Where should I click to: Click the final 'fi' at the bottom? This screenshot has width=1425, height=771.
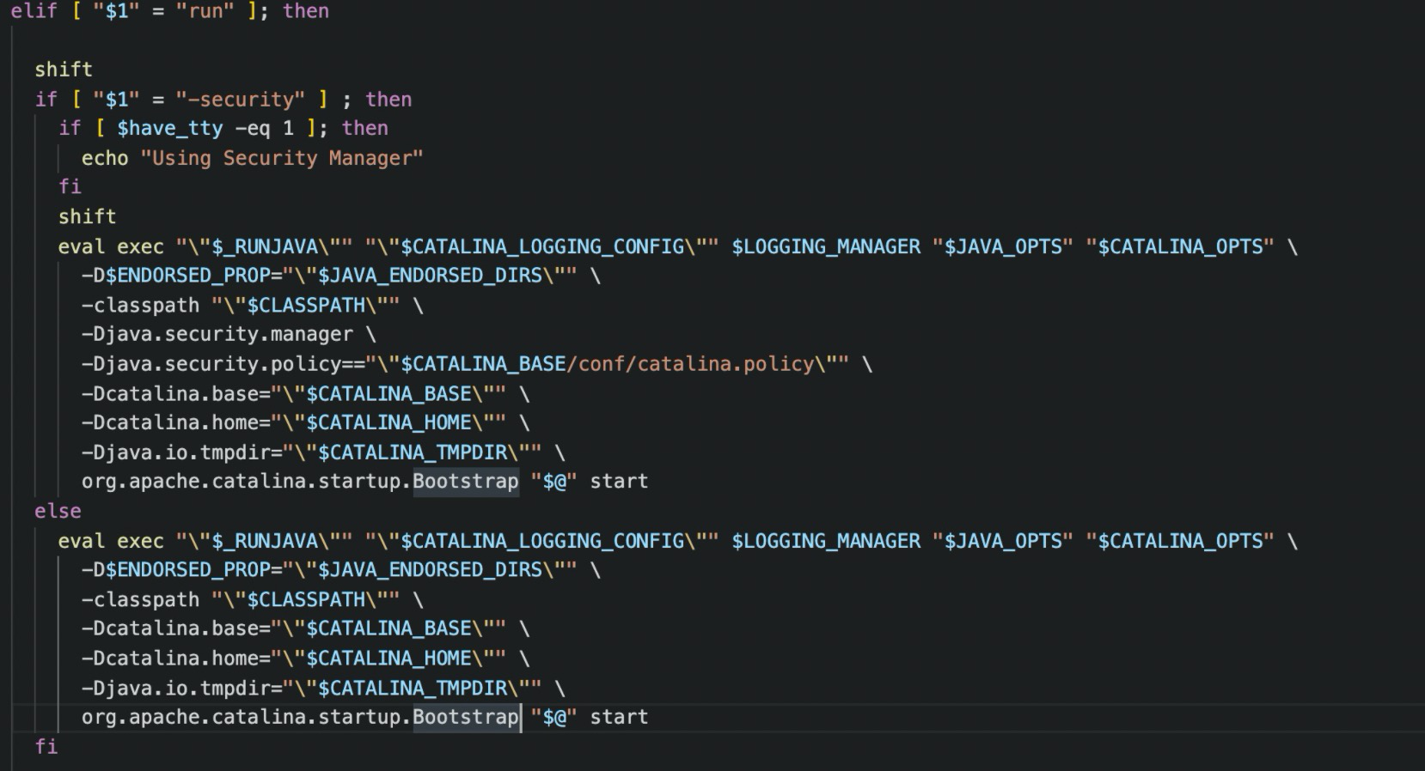[x=46, y=747]
